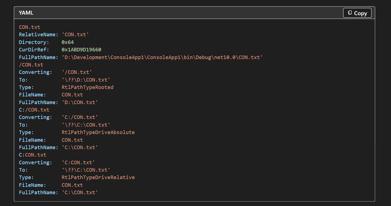This screenshot has height=206, width=391.
Task: Click the RtlPathTypeDriveRelative type value
Action: [x=98, y=177]
